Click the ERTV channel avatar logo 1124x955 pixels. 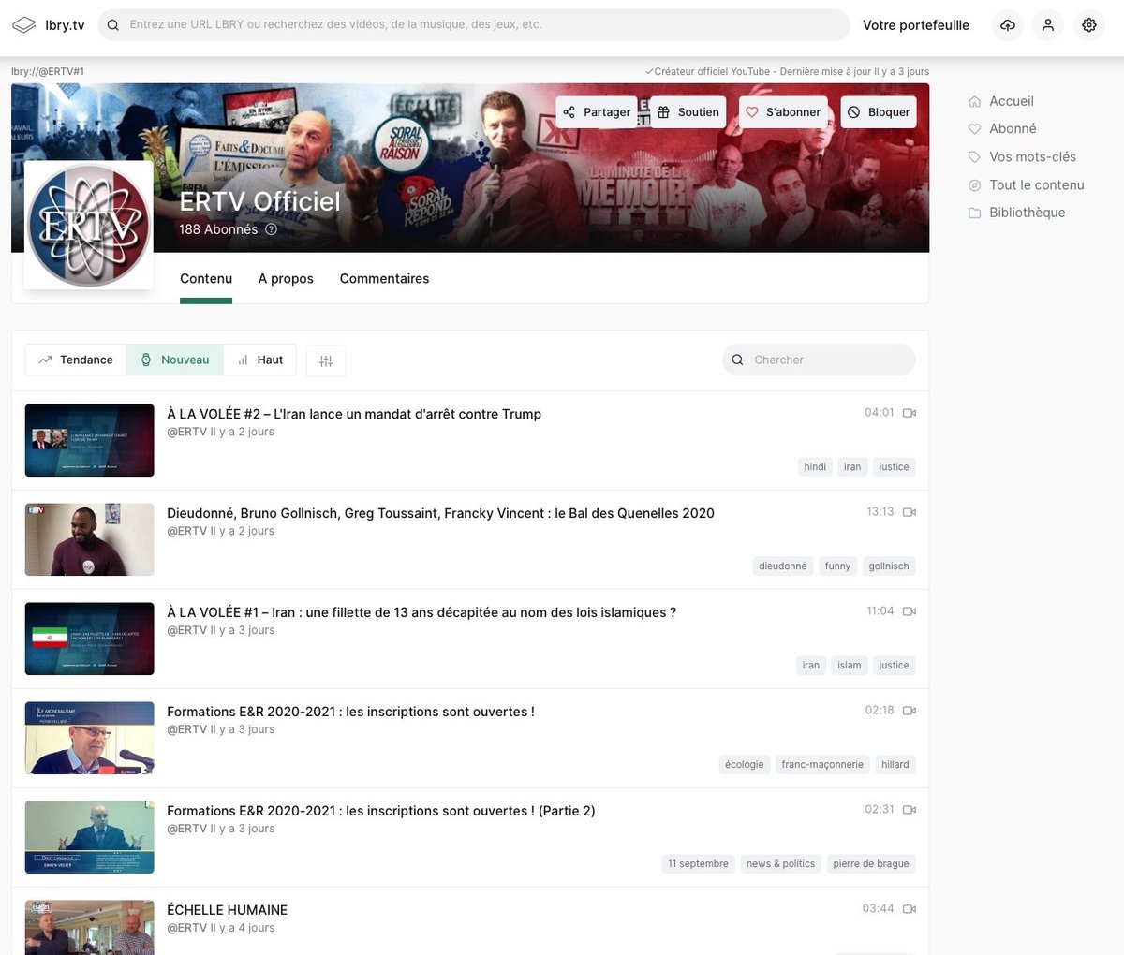click(x=89, y=225)
